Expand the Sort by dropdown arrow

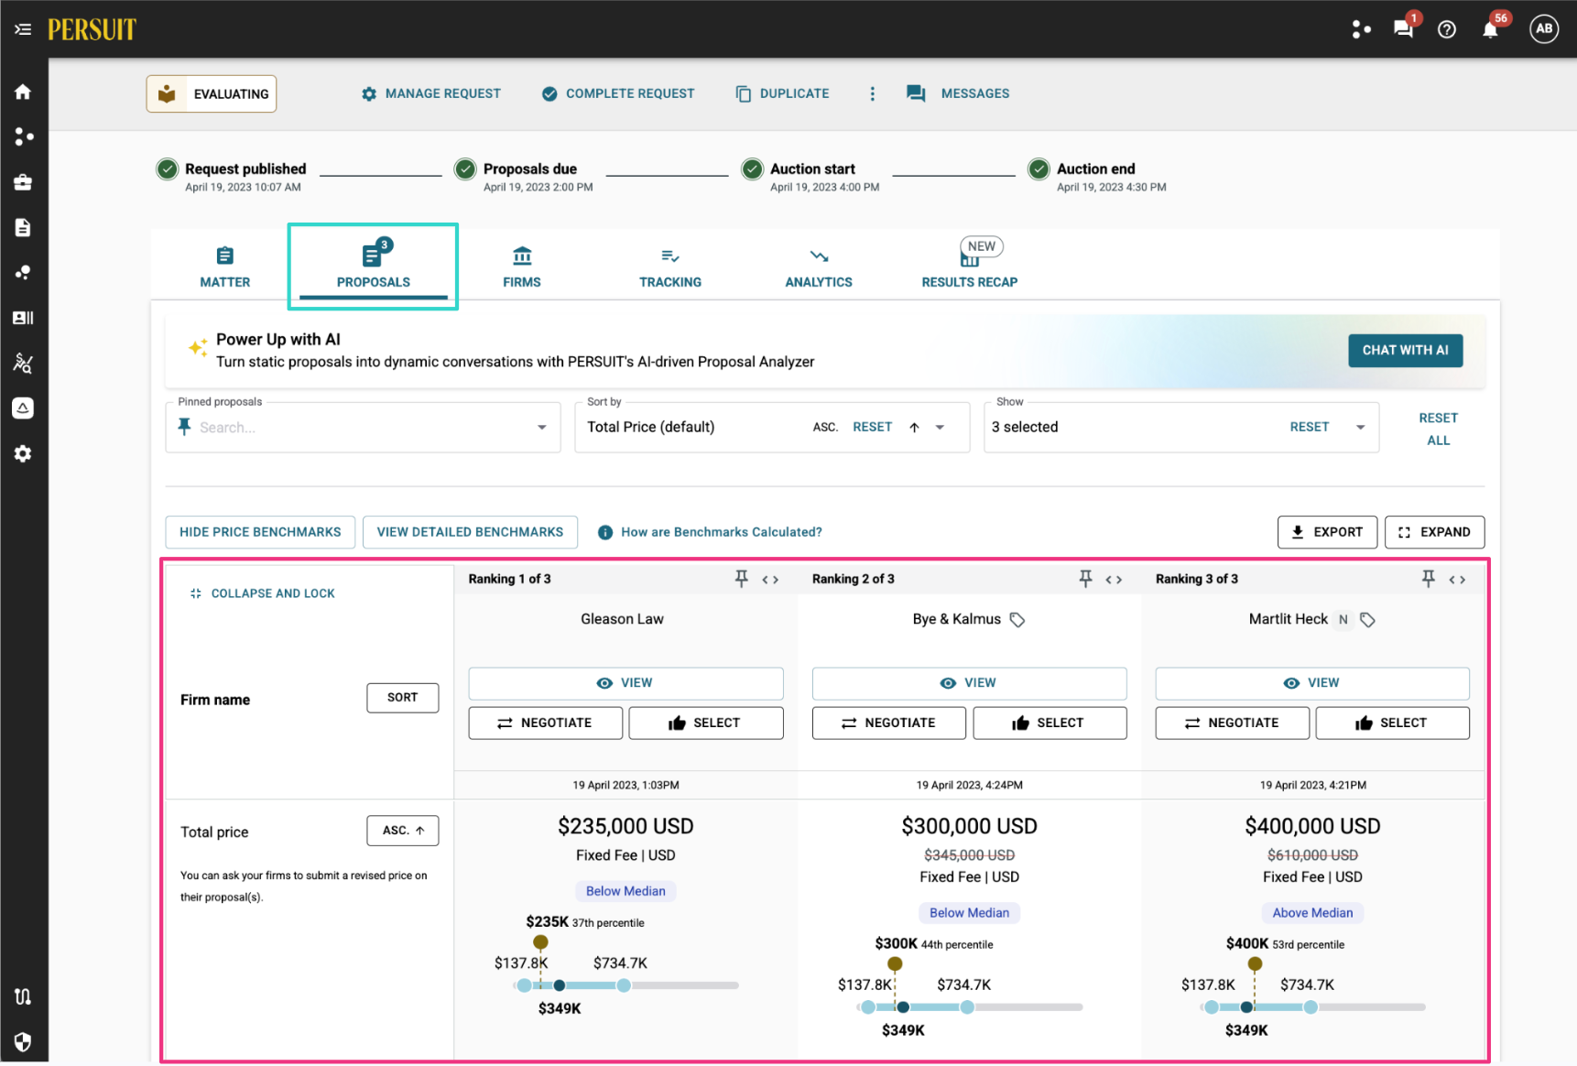coord(940,428)
